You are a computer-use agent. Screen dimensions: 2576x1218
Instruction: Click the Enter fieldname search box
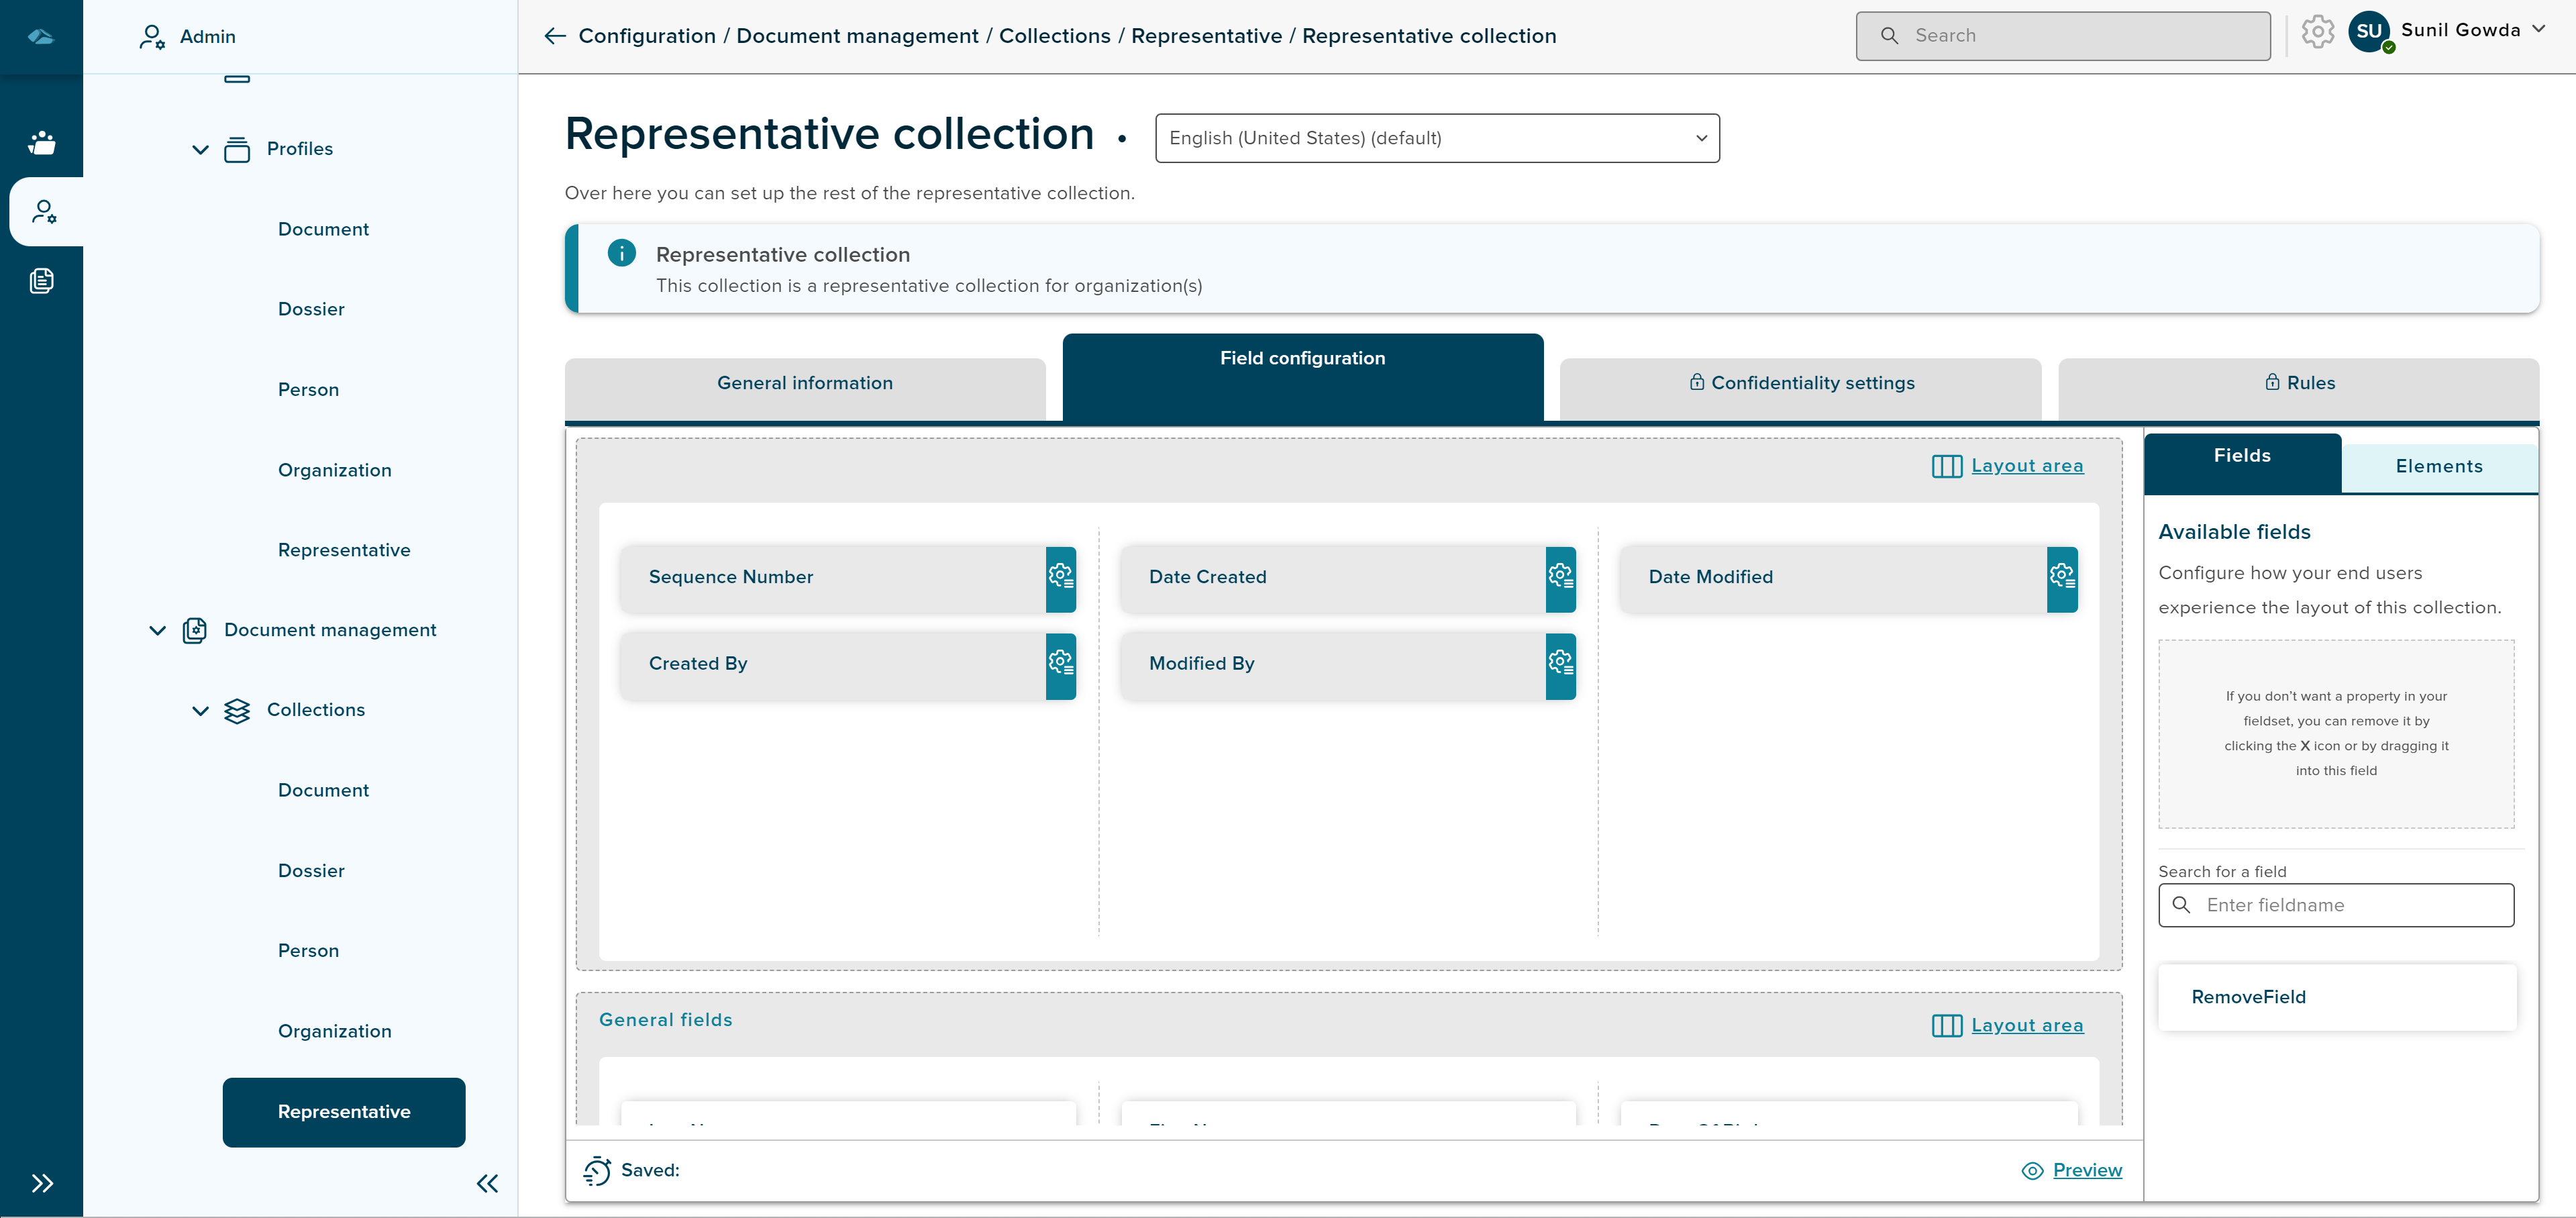click(2349, 905)
